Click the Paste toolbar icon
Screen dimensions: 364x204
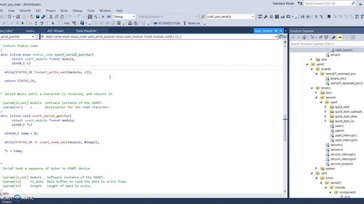click(x=62, y=16)
